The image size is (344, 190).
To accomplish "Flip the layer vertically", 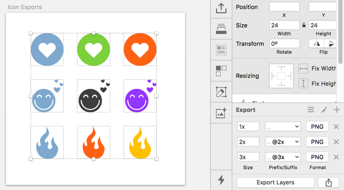I will (x=330, y=44).
